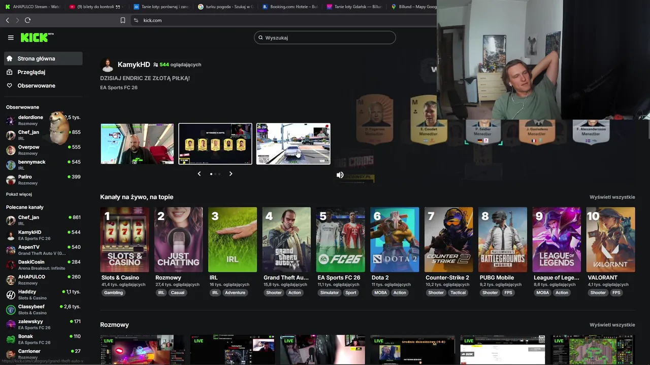Image resolution: width=650 pixels, height=365 pixels.
Task: Open zalewskyy avatar in sidebar
Action: pos(11,324)
